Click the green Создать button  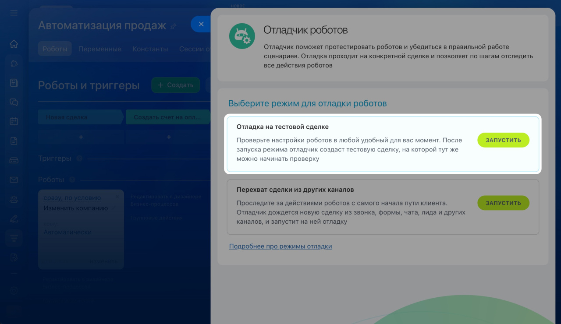click(176, 85)
